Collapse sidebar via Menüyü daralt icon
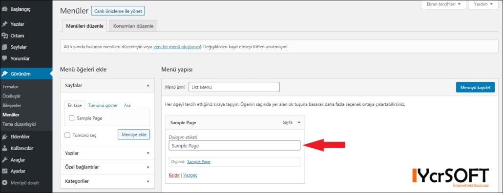The width and height of the screenshot is (503, 193). point(4,183)
